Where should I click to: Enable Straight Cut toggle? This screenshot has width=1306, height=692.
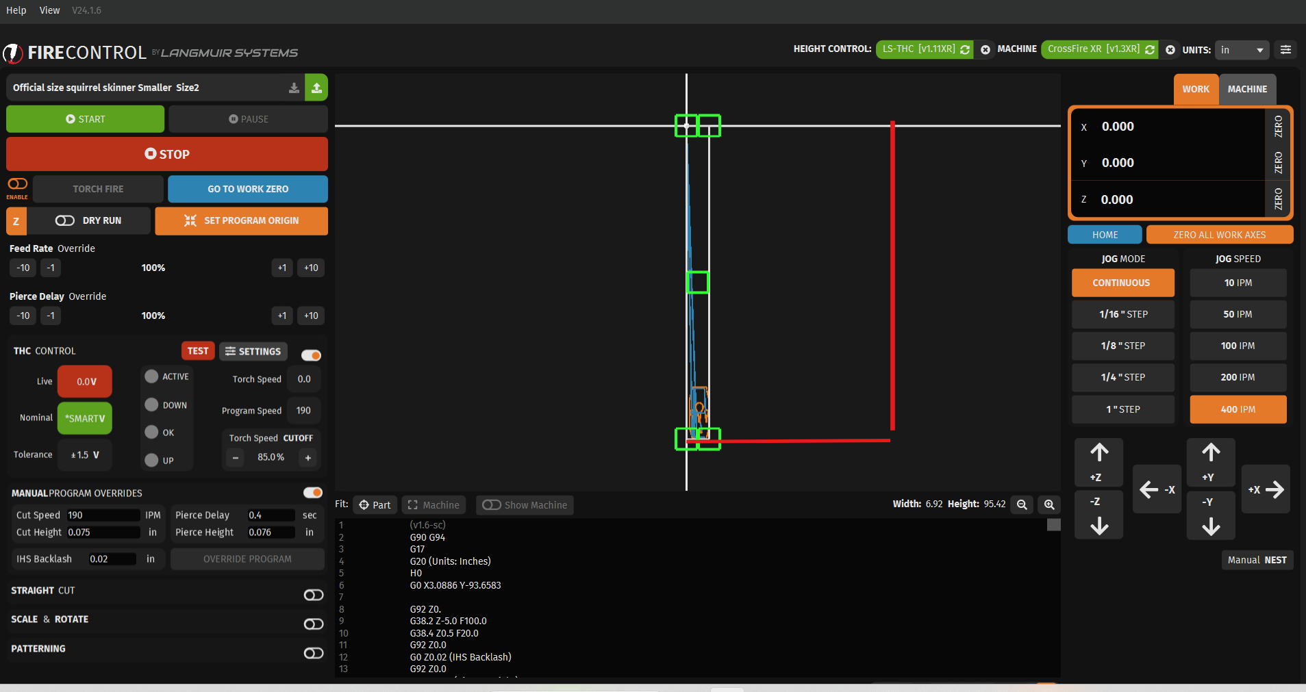pyautogui.click(x=313, y=595)
